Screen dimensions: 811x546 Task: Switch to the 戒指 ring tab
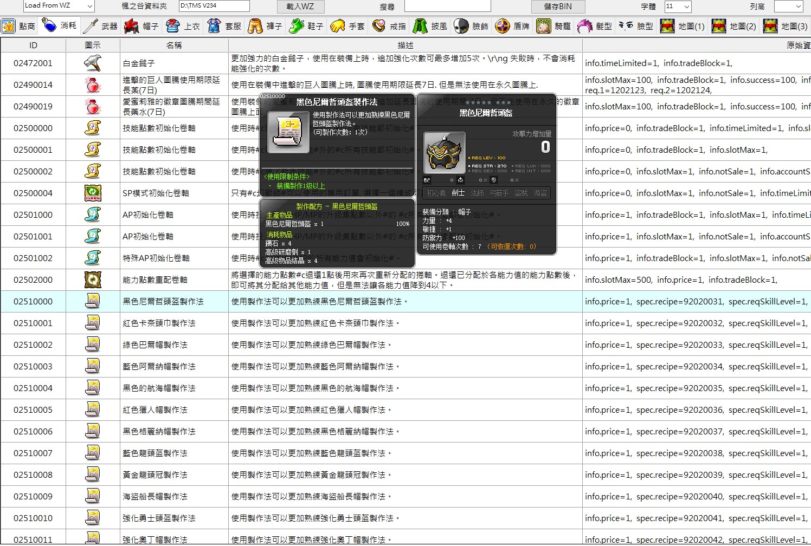(x=389, y=26)
